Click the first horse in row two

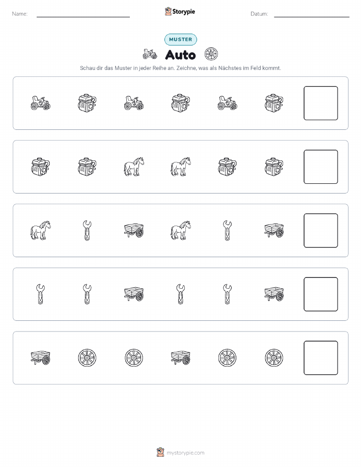[x=134, y=167]
